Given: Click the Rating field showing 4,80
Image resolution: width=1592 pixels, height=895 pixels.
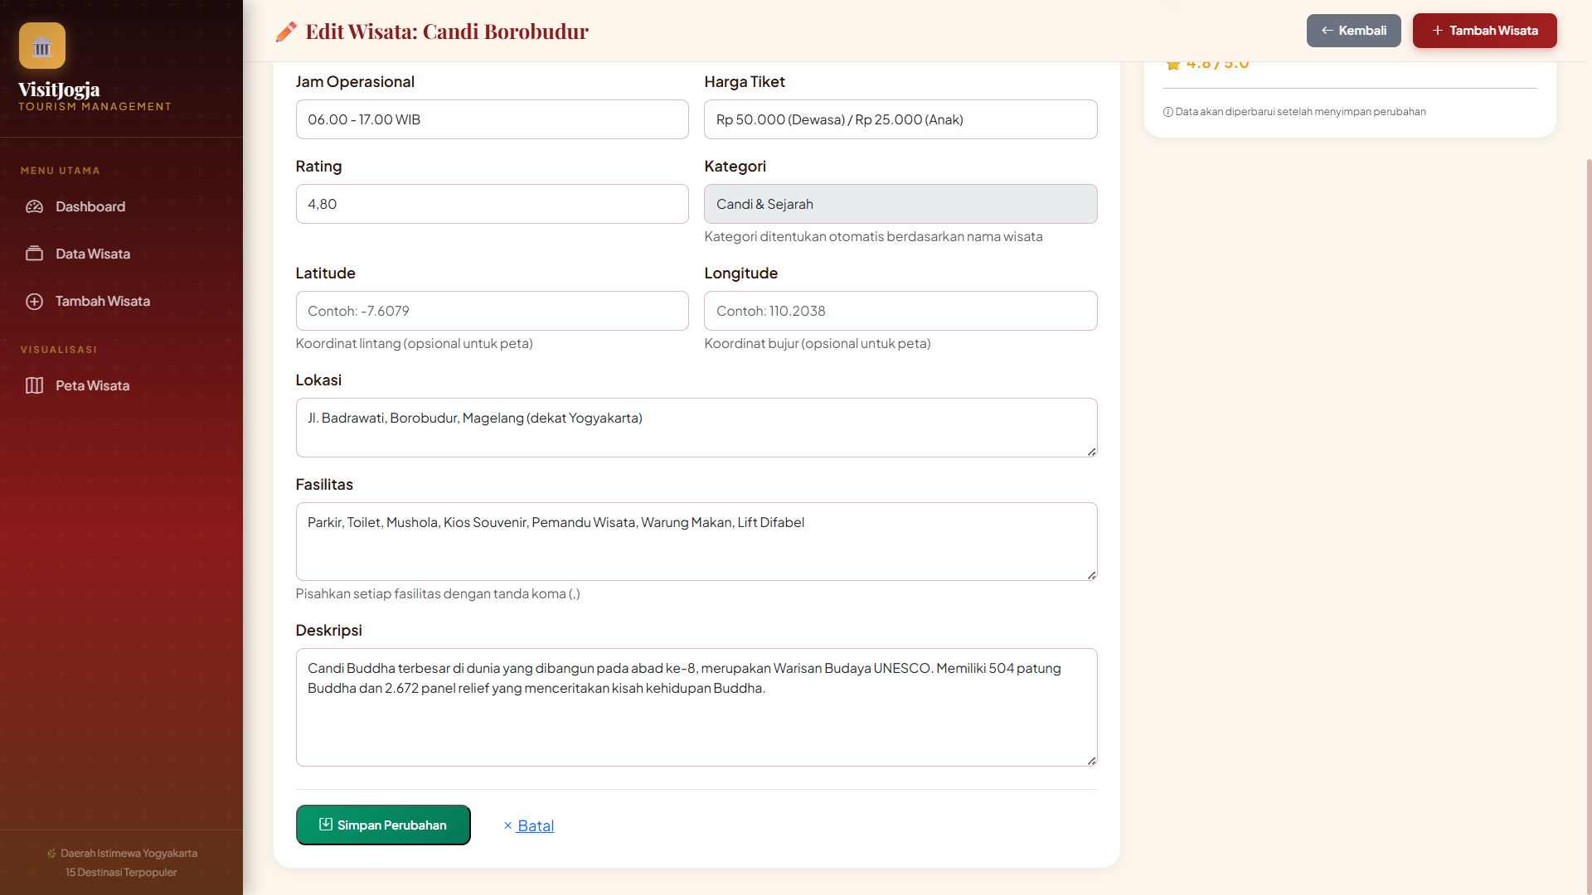Looking at the screenshot, I should pyautogui.click(x=492, y=204).
